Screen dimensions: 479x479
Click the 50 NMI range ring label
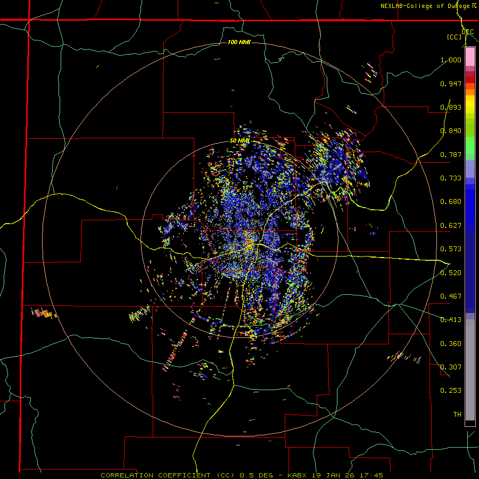tap(240, 141)
